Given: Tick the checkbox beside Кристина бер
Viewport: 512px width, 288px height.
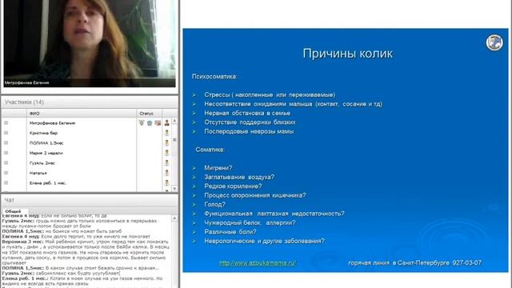Looking at the screenshot, I should tap(6, 133).
